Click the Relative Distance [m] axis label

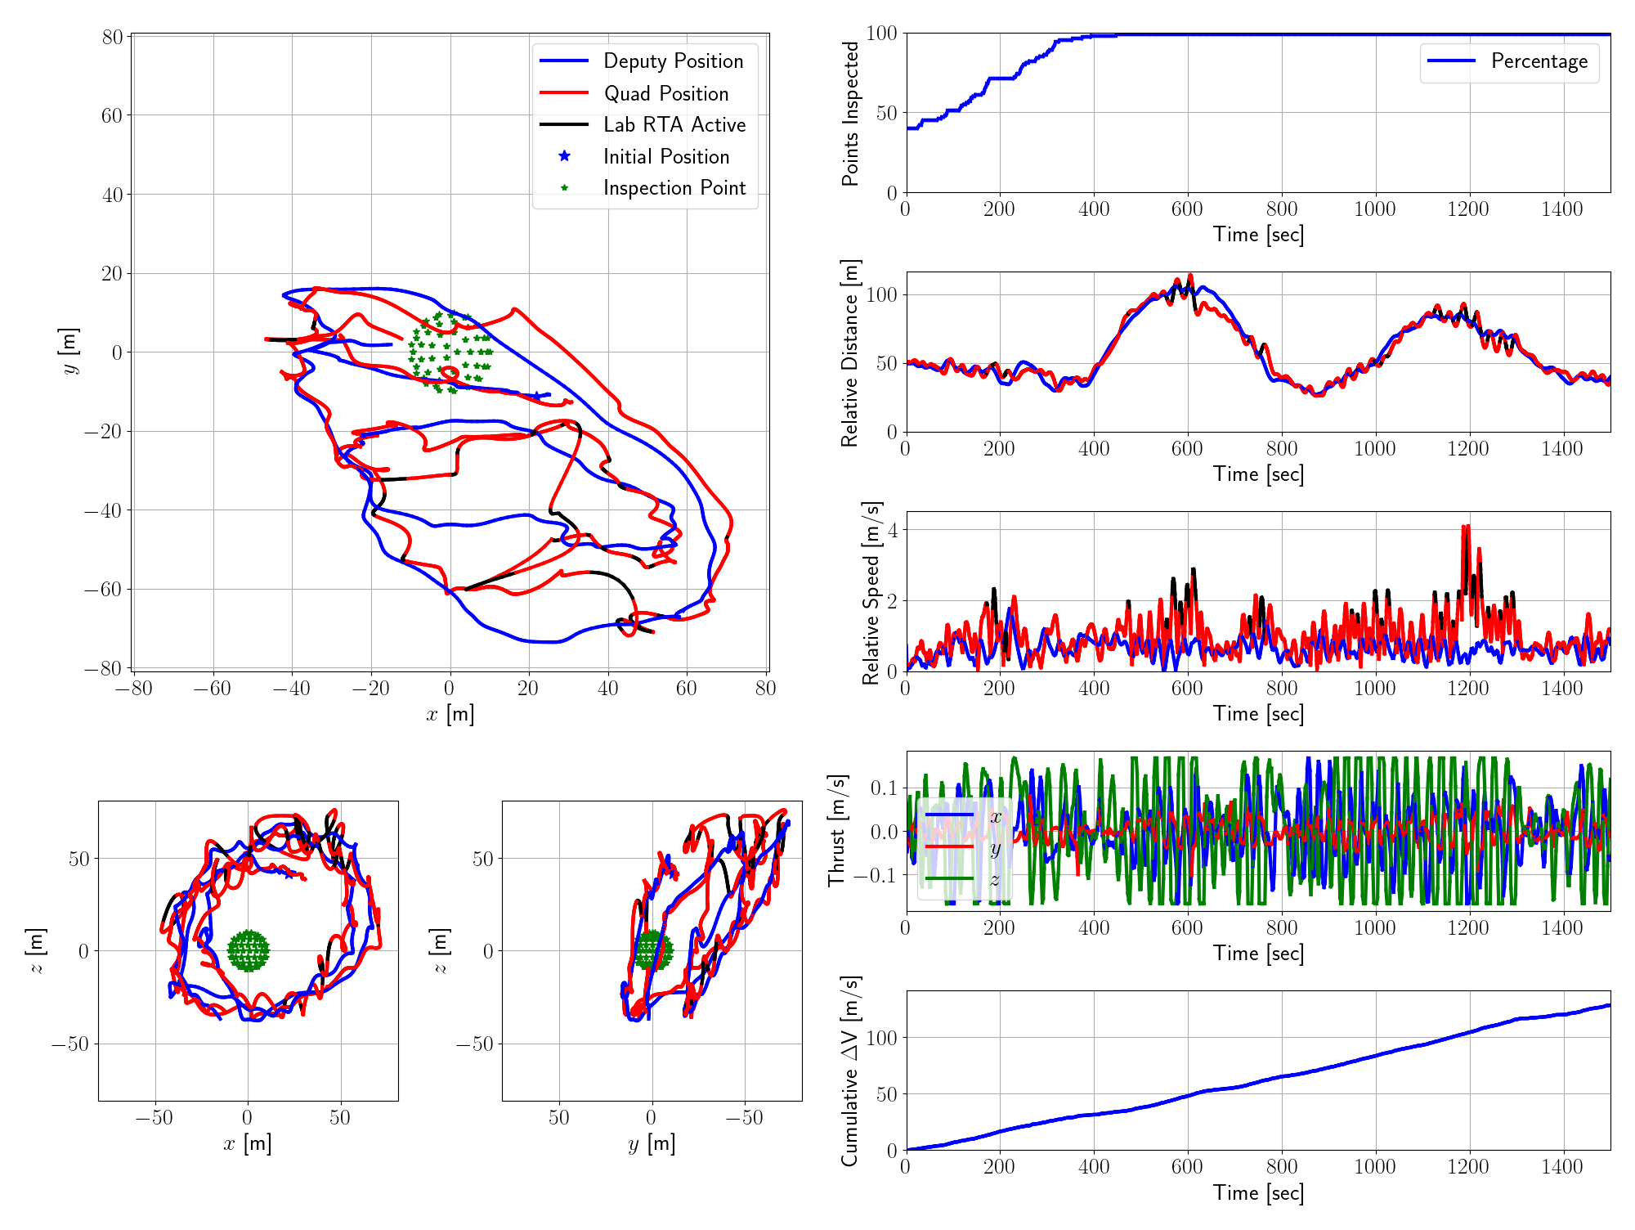click(850, 353)
